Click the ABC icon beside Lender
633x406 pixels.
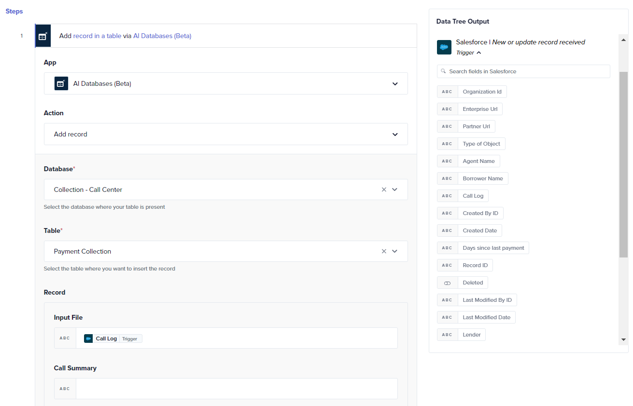pyautogui.click(x=447, y=335)
